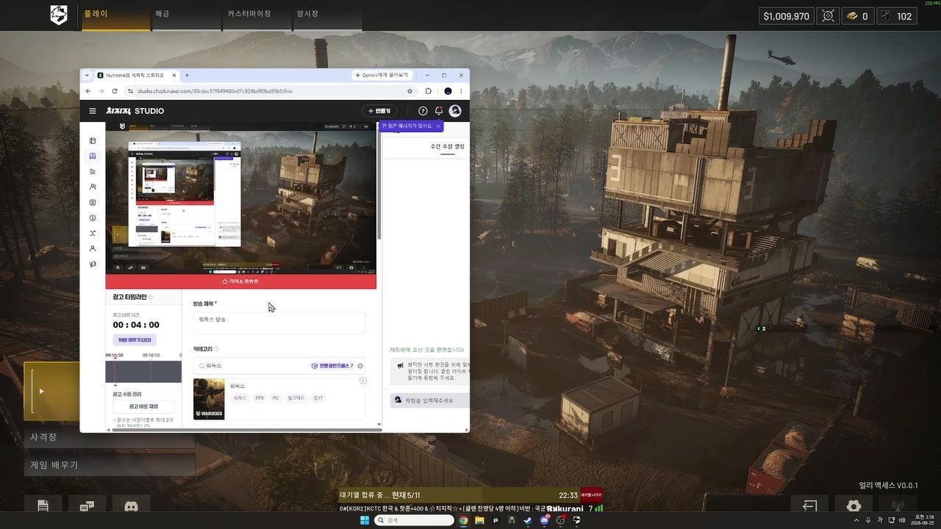This screenshot has width=941, height=529.
Task: Open the Windows Start menu
Action: (364, 520)
